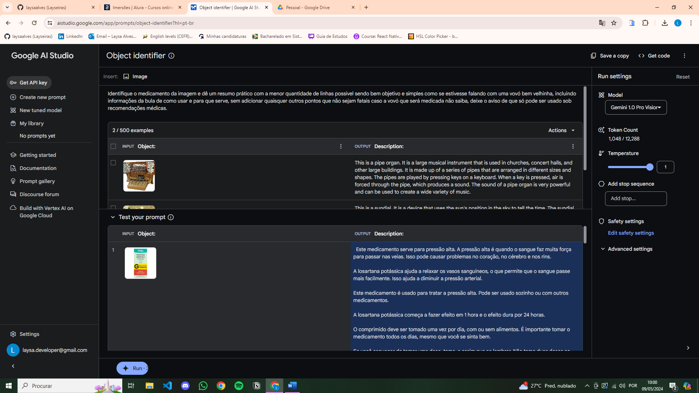Click the Save a copy icon

click(593, 56)
